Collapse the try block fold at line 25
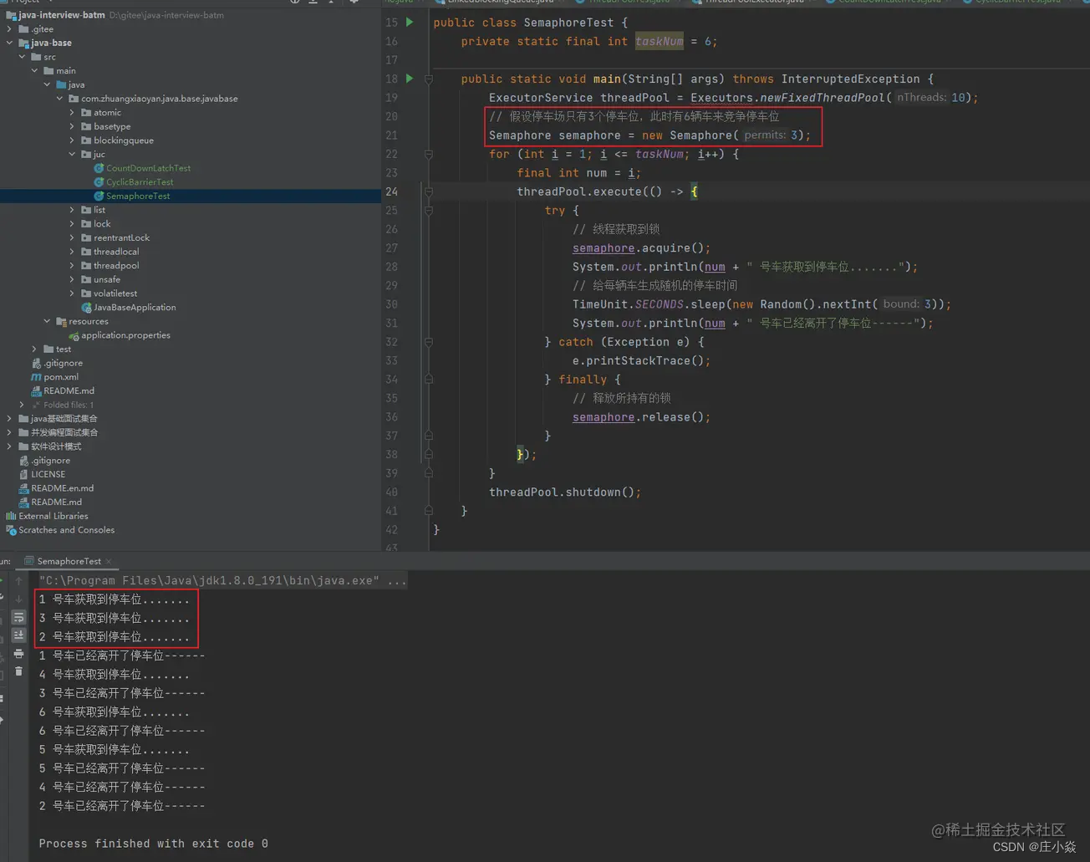The image size is (1090, 862). [x=429, y=211]
